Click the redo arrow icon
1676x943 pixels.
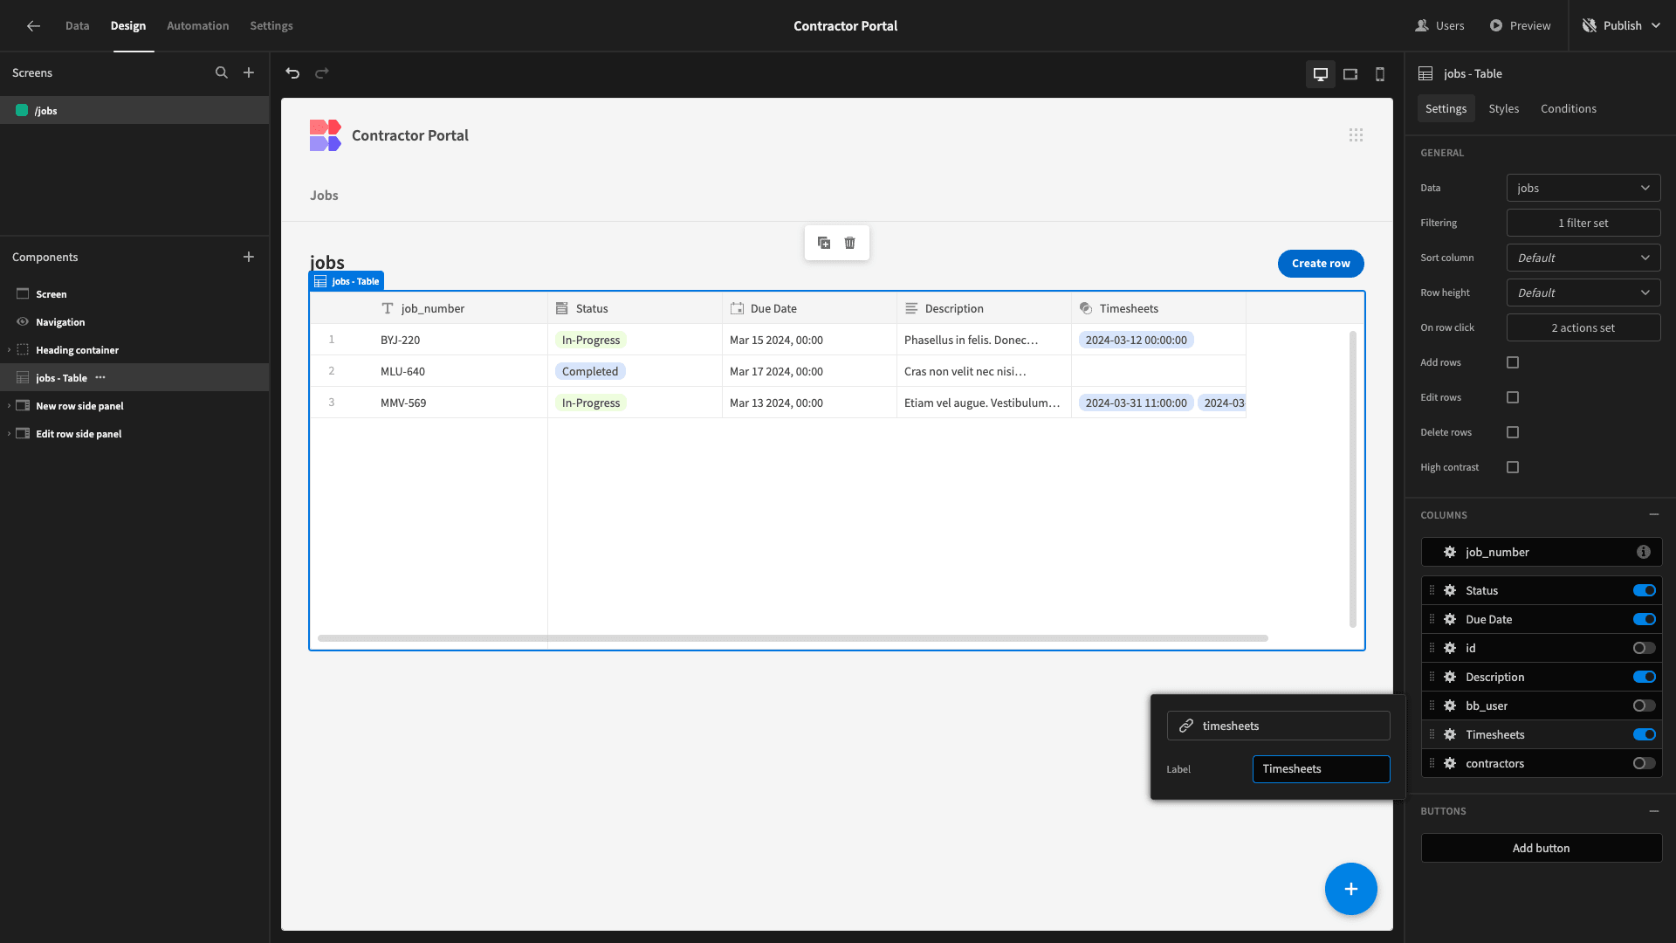click(322, 72)
